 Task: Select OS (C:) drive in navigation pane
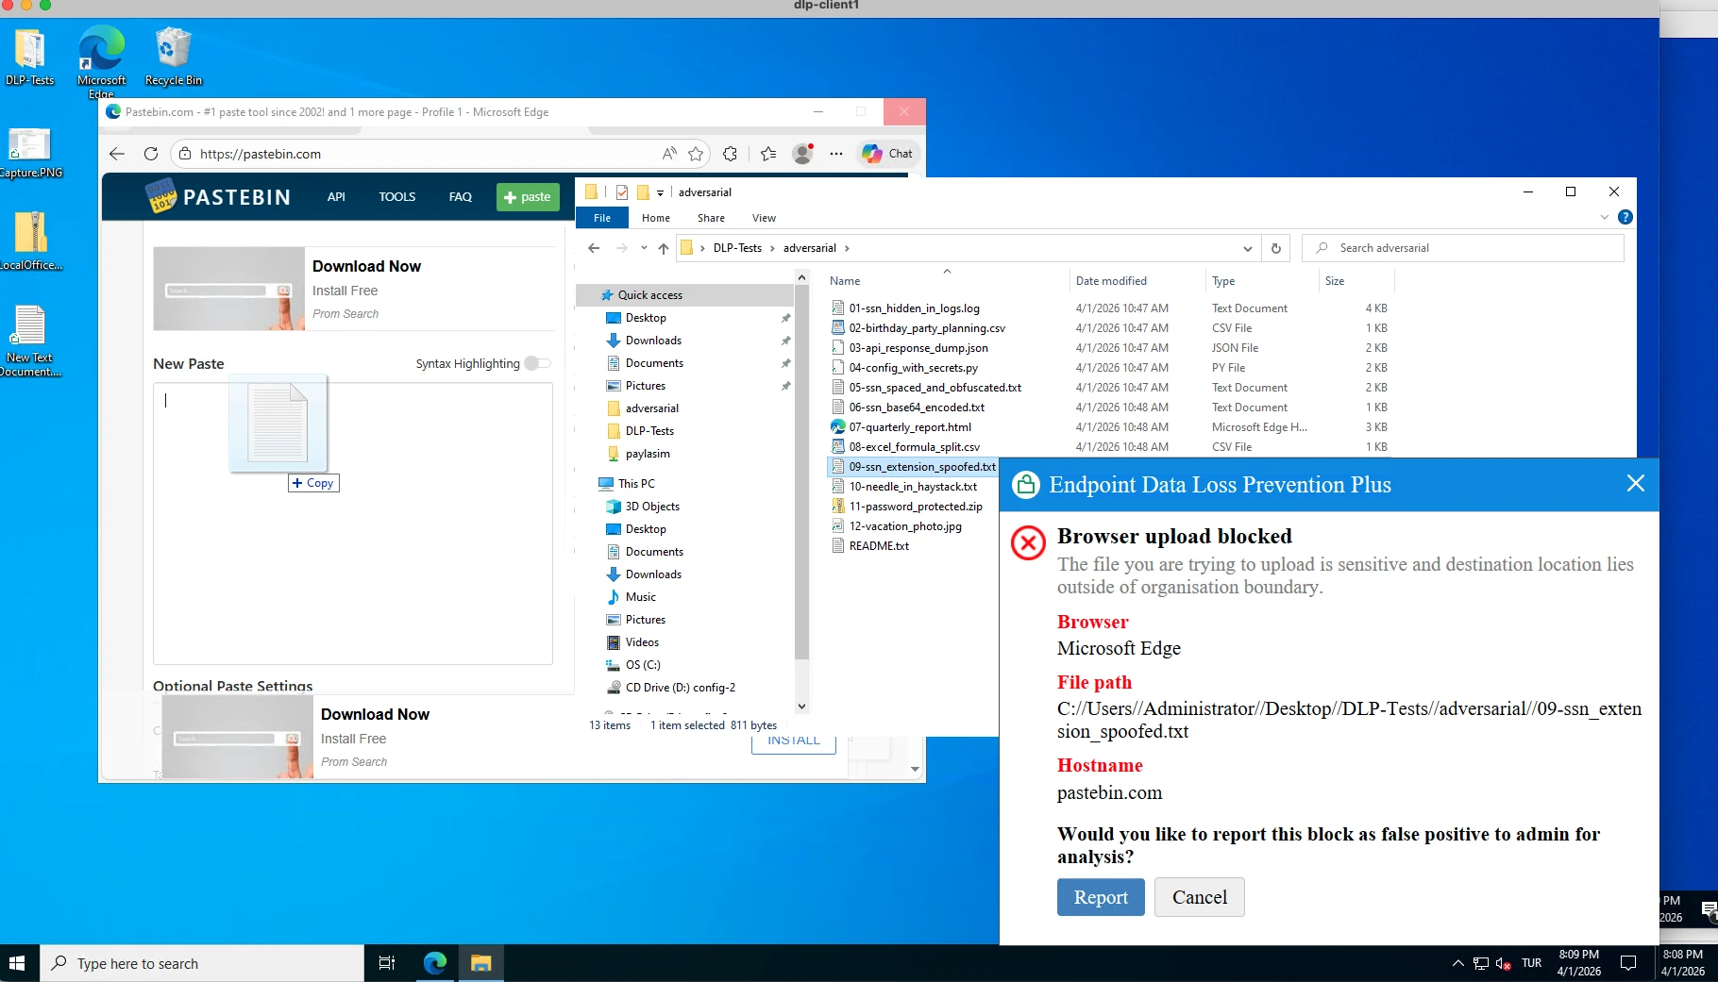point(643,665)
